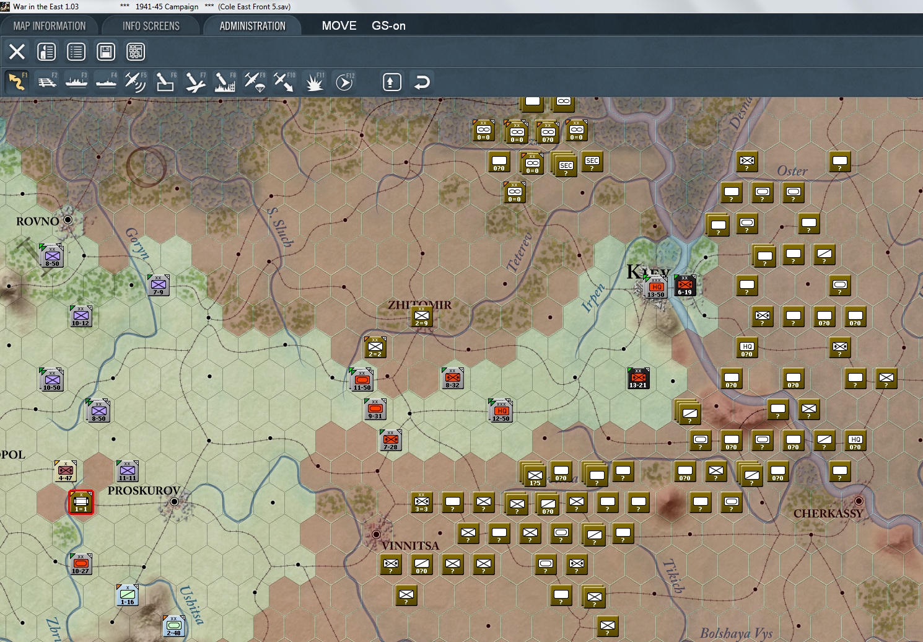Click the undo move curved arrow icon

tap(422, 82)
